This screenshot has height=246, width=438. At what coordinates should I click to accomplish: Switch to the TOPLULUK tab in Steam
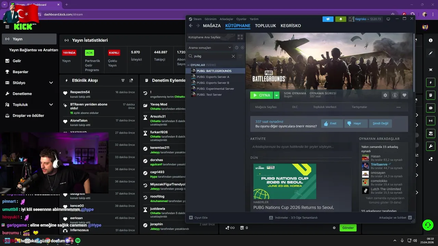tap(266, 26)
